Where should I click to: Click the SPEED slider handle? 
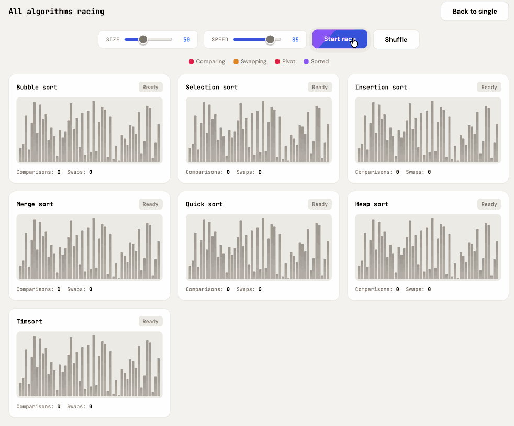coord(270,39)
